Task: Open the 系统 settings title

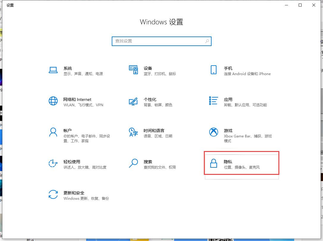Action: coord(67,68)
